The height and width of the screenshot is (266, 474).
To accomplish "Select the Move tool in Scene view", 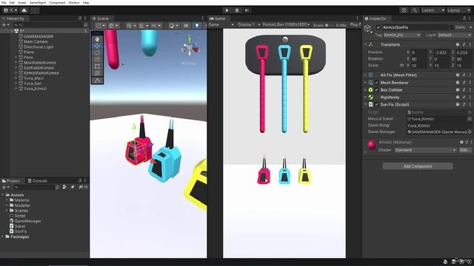I will [x=97, y=46].
